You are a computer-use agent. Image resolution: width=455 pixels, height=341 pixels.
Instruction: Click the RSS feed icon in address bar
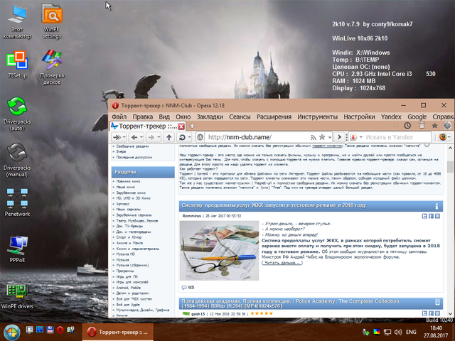(x=313, y=137)
